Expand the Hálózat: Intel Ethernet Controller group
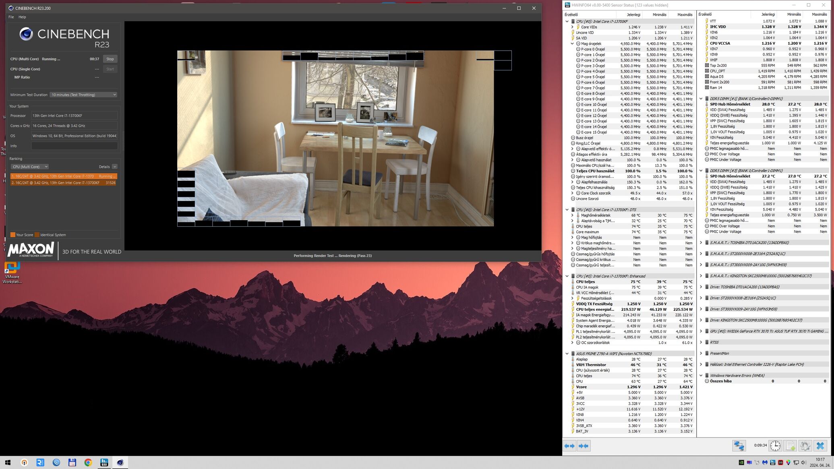Screen dimensions: 834x469 (x=701, y=365)
